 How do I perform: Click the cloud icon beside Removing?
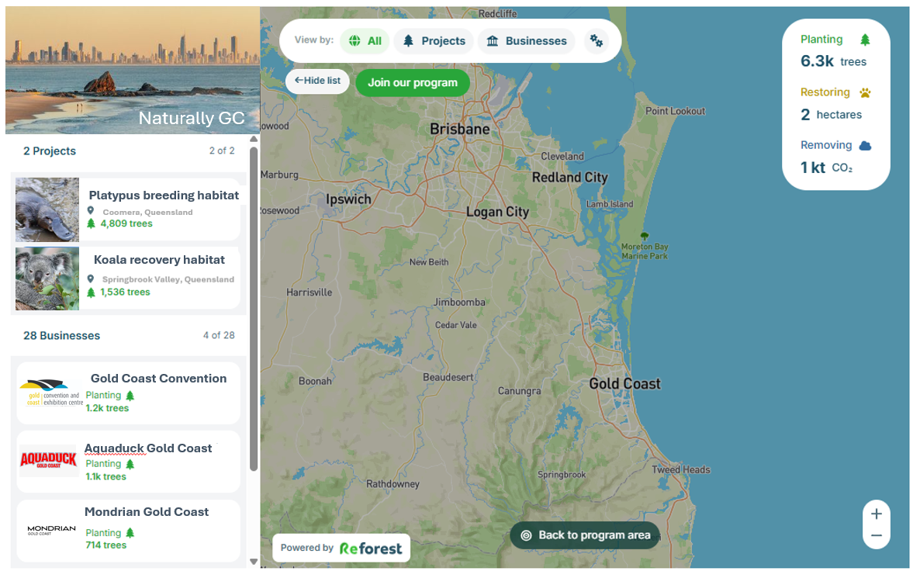(x=865, y=146)
